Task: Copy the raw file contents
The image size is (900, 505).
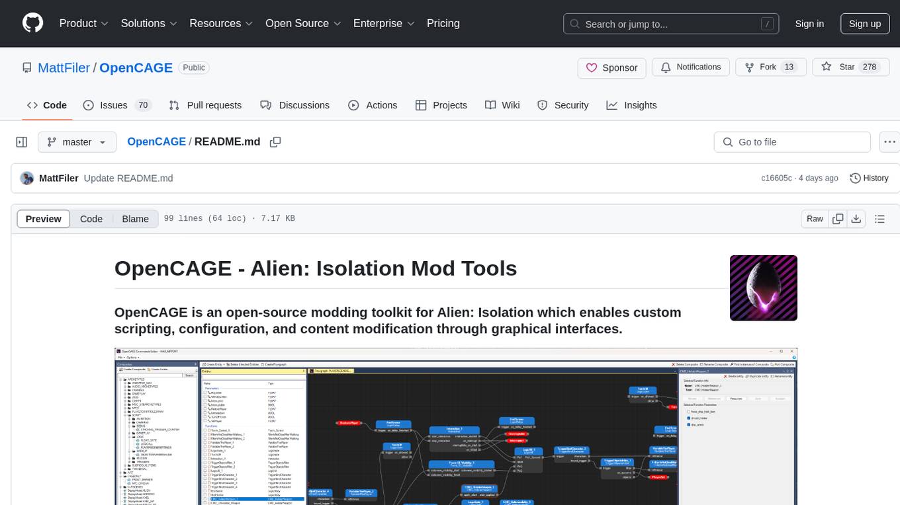Action: [838, 219]
